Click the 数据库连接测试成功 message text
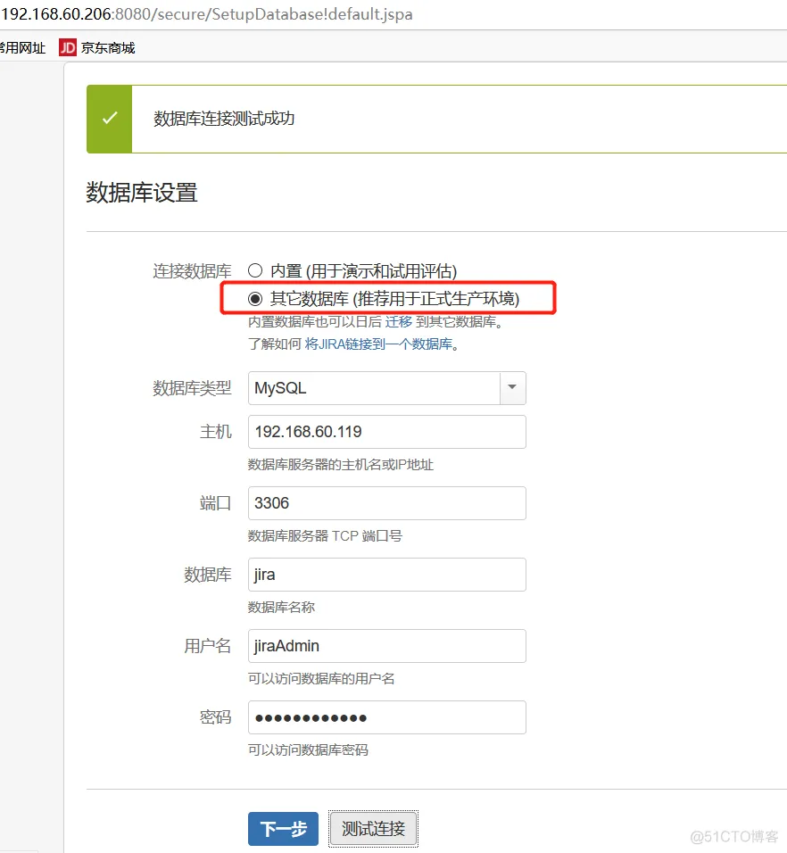The image size is (787, 853). [x=224, y=119]
